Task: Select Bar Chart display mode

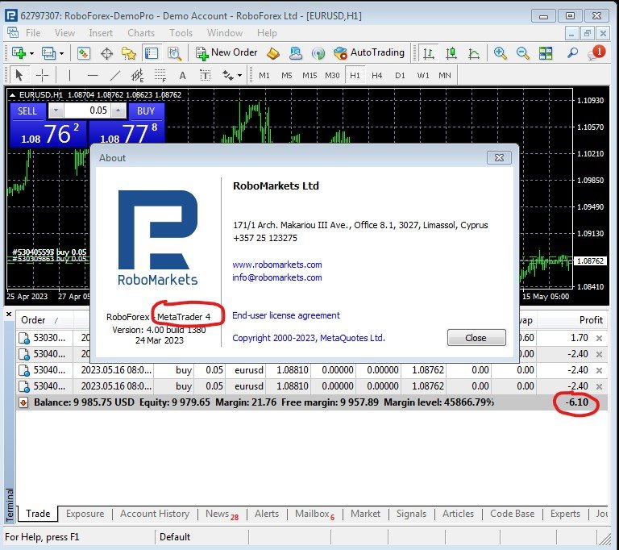Action: tap(428, 53)
